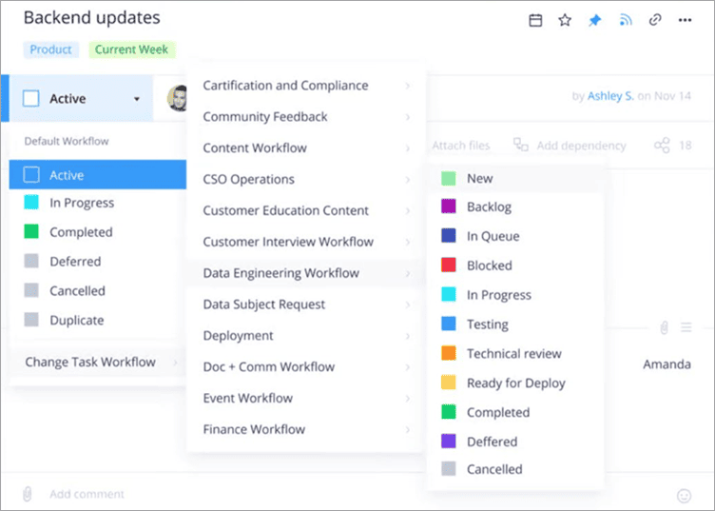Click the Add comment field
This screenshot has height=511, width=715.
(x=87, y=494)
